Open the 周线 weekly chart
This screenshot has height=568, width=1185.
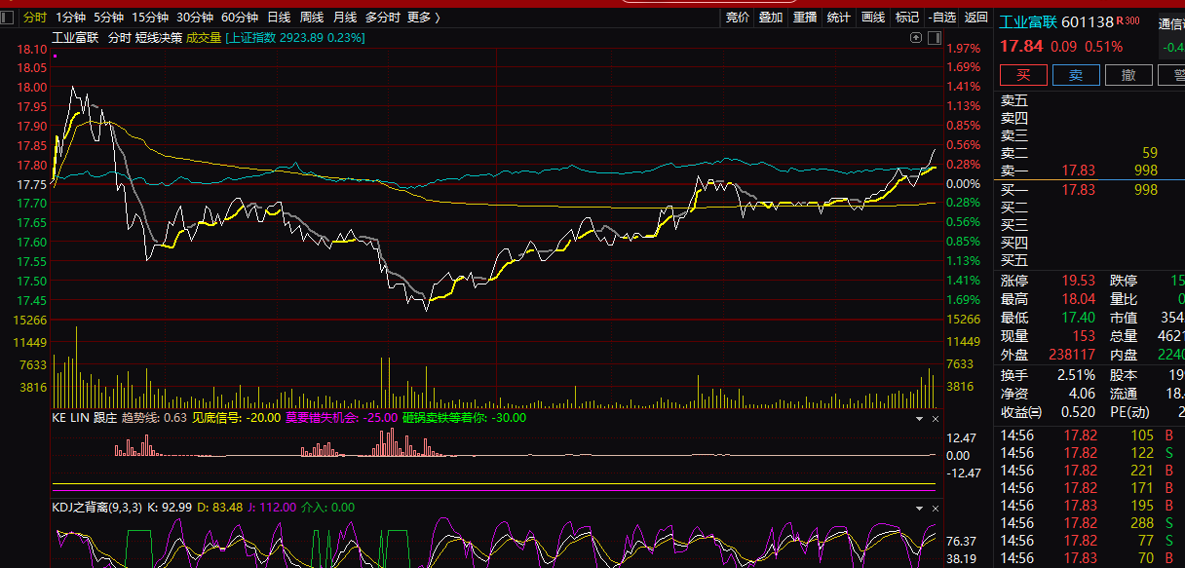(312, 18)
